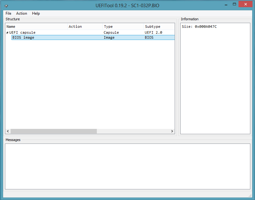Image resolution: width=255 pixels, height=200 pixels.
Task: Minimize the UEFITool window
Action: pyautogui.click(x=226, y=5)
